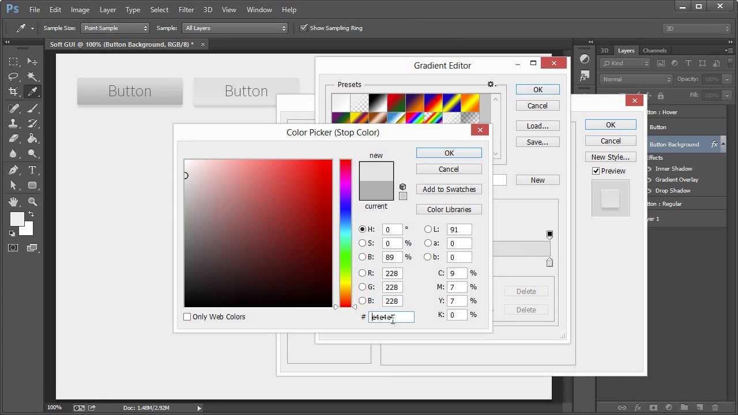Select the H hue radio button
This screenshot has width=738, height=415.
tap(362, 229)
